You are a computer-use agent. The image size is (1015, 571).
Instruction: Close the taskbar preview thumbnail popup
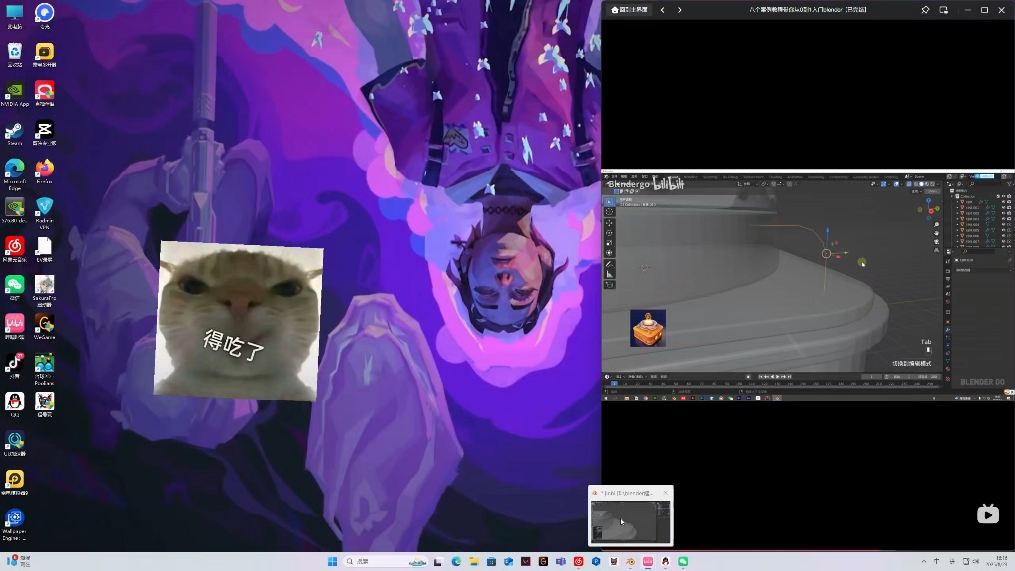point(665,493)
